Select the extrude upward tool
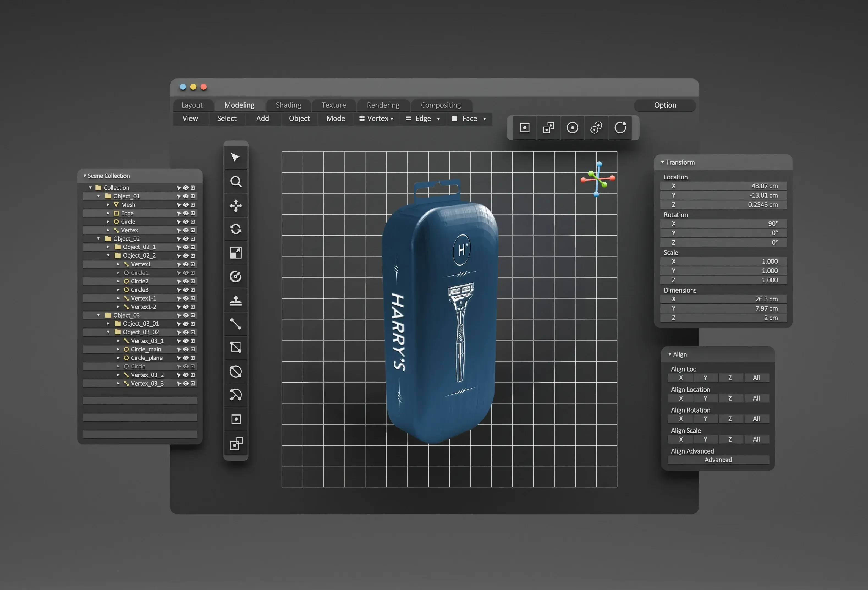 point(236,301)
